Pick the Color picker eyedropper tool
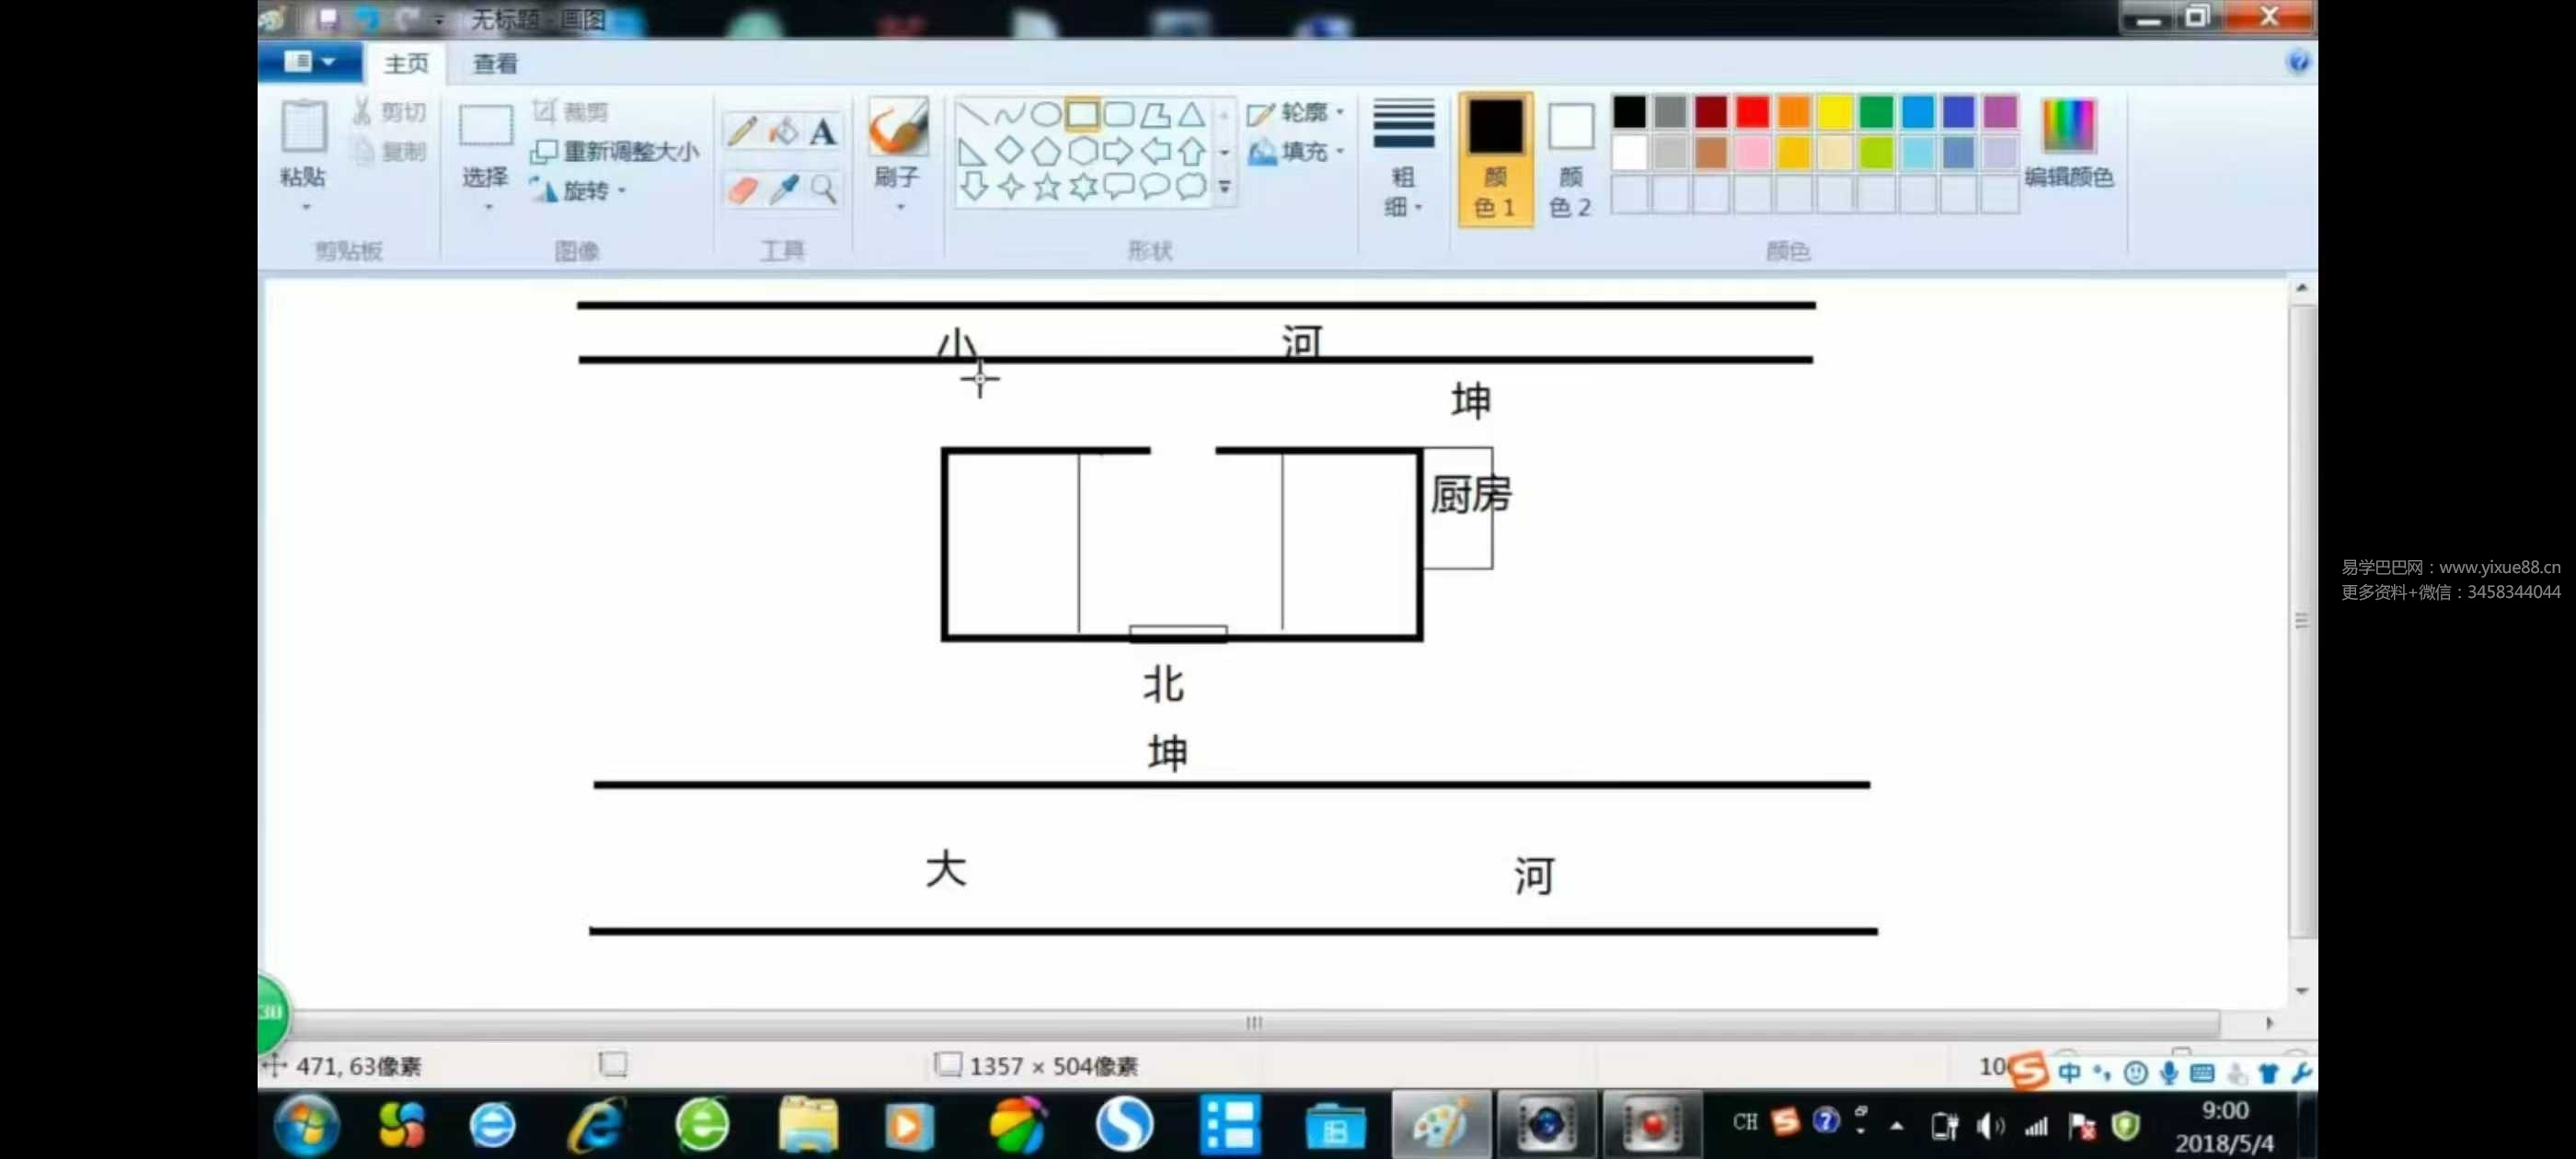Screen dimensions: 2576x1159 coord(783,189)
